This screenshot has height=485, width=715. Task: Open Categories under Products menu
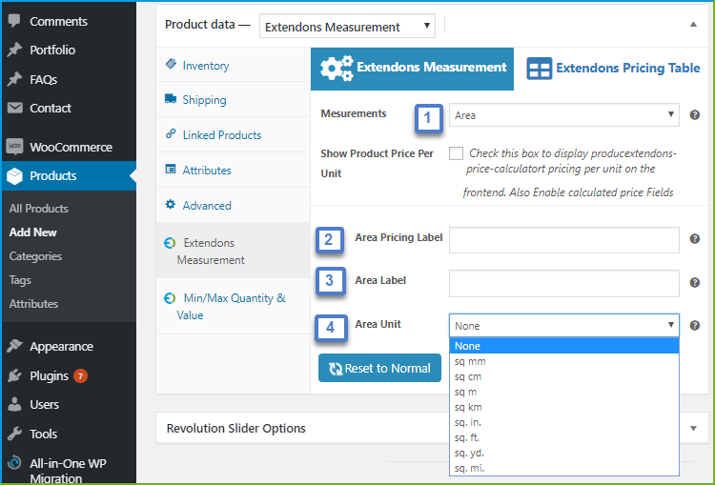(35, 256)
